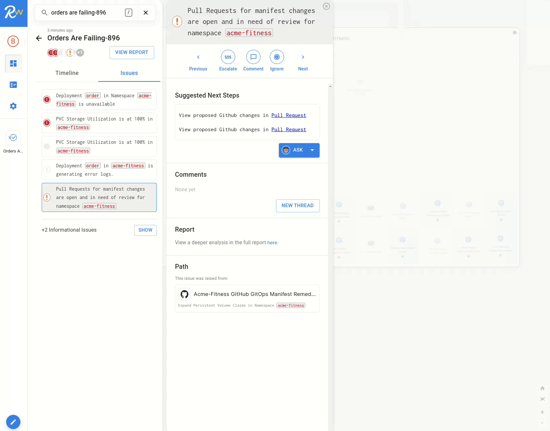This screenshot has height=431, width=550.
Task: Start a NEW THREAD in Comments
Action: point(297,205)
